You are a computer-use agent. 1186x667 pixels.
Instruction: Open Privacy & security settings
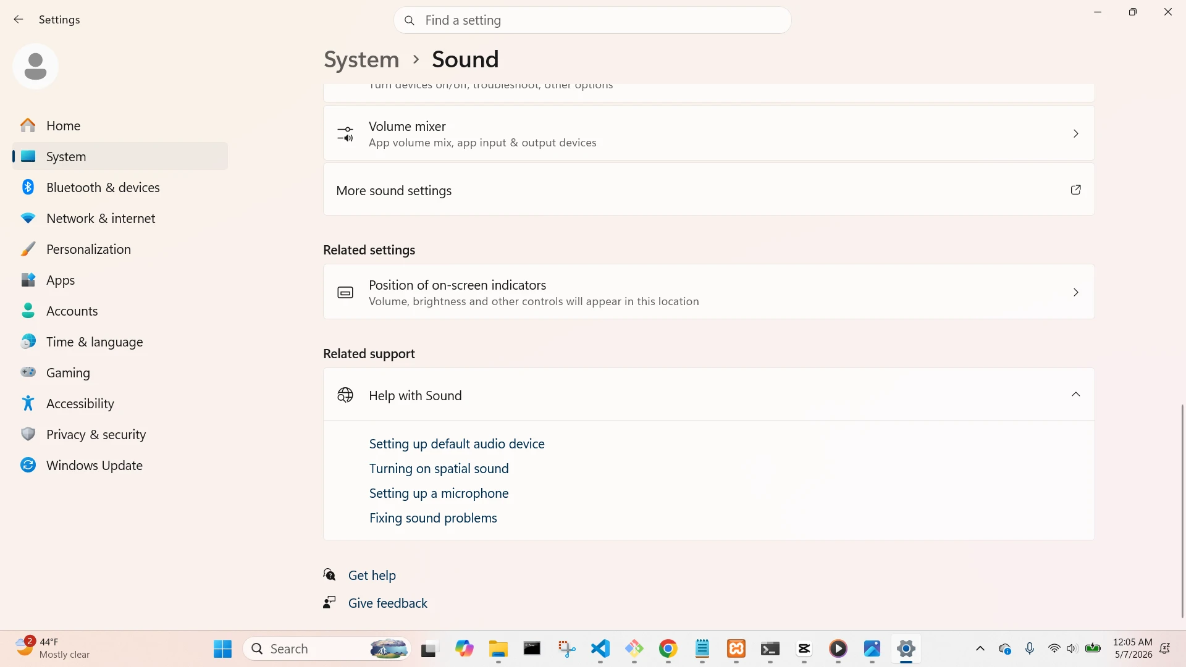[120, 434]
